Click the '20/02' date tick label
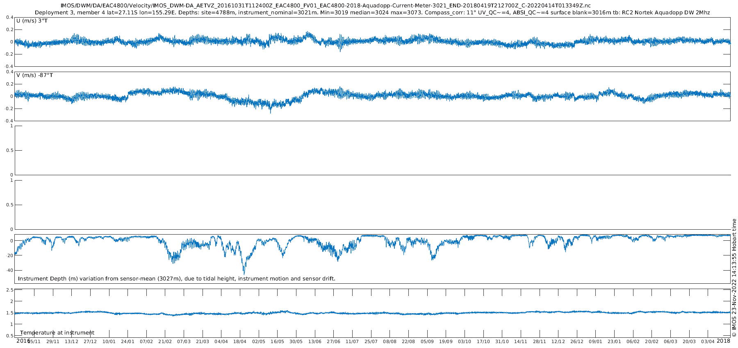The width and height of the screenshot is (738, 348). point(652,341)
